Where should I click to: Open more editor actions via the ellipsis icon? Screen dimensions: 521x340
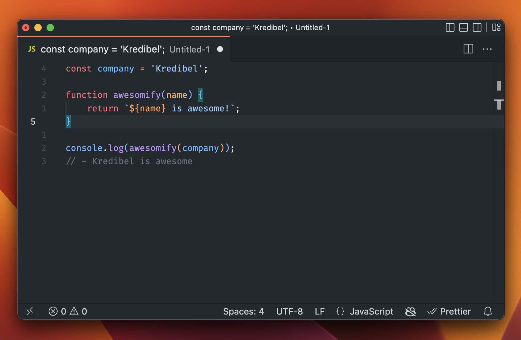(x=487, y=49)
